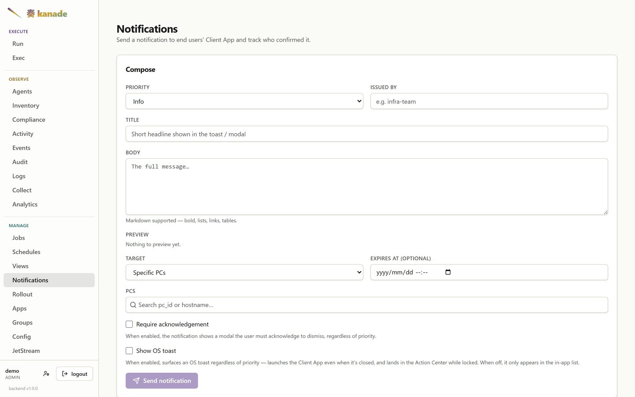Focus the PCs search field

click(x=367, y=305)
